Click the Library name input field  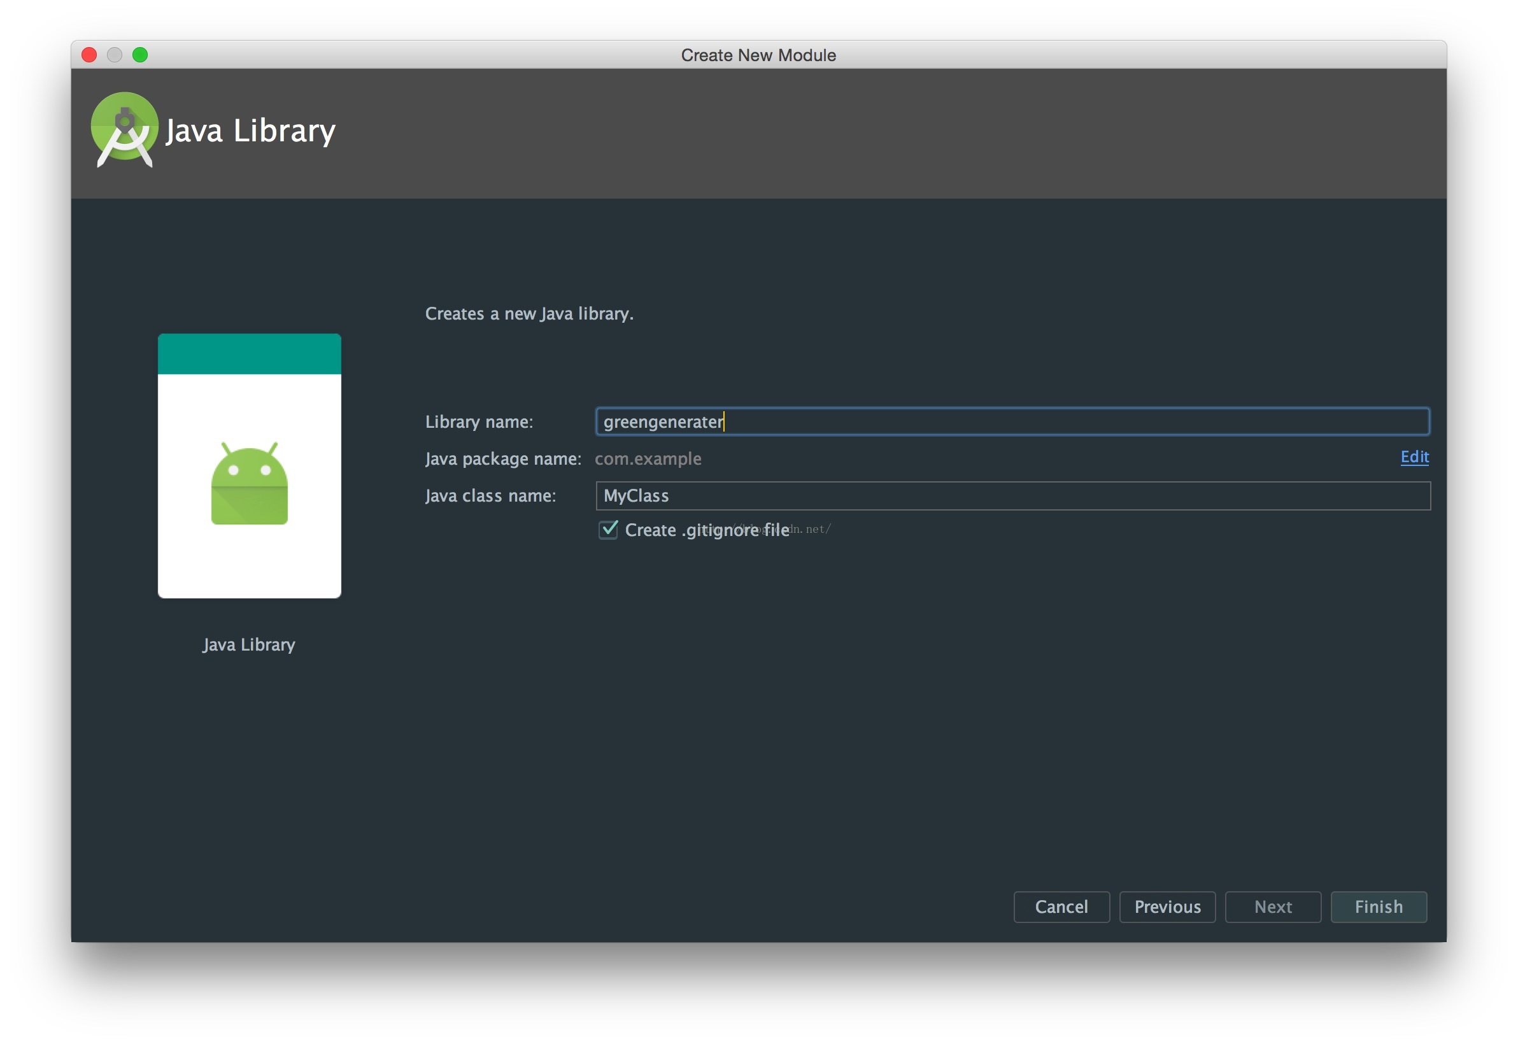[x=1012, y=422]
